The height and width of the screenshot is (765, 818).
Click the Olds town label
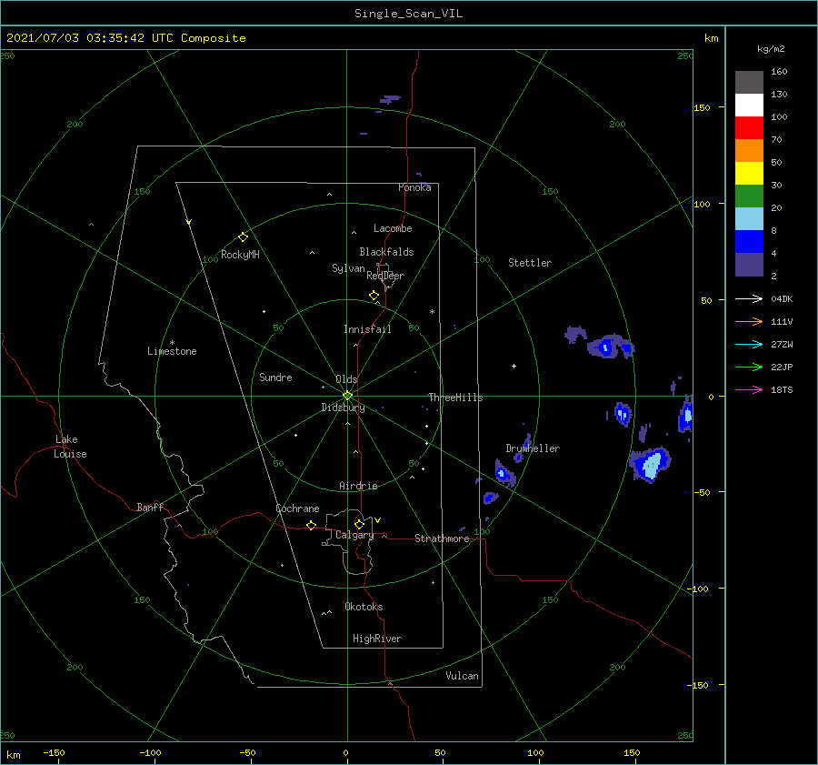(346, 379)
